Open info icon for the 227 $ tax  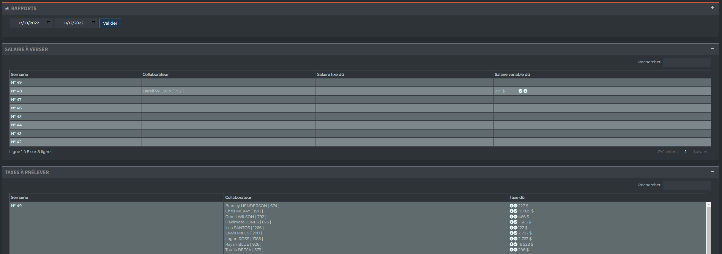pos(511,206)
